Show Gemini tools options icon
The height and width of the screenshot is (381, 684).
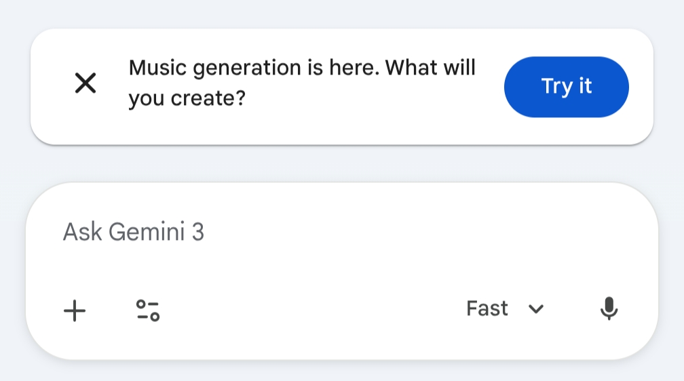pyautogui.click(x=148, y=310)
